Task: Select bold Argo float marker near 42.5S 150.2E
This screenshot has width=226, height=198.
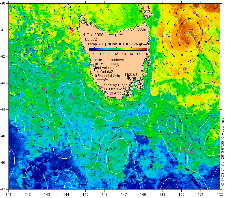Action: point(185,69)
